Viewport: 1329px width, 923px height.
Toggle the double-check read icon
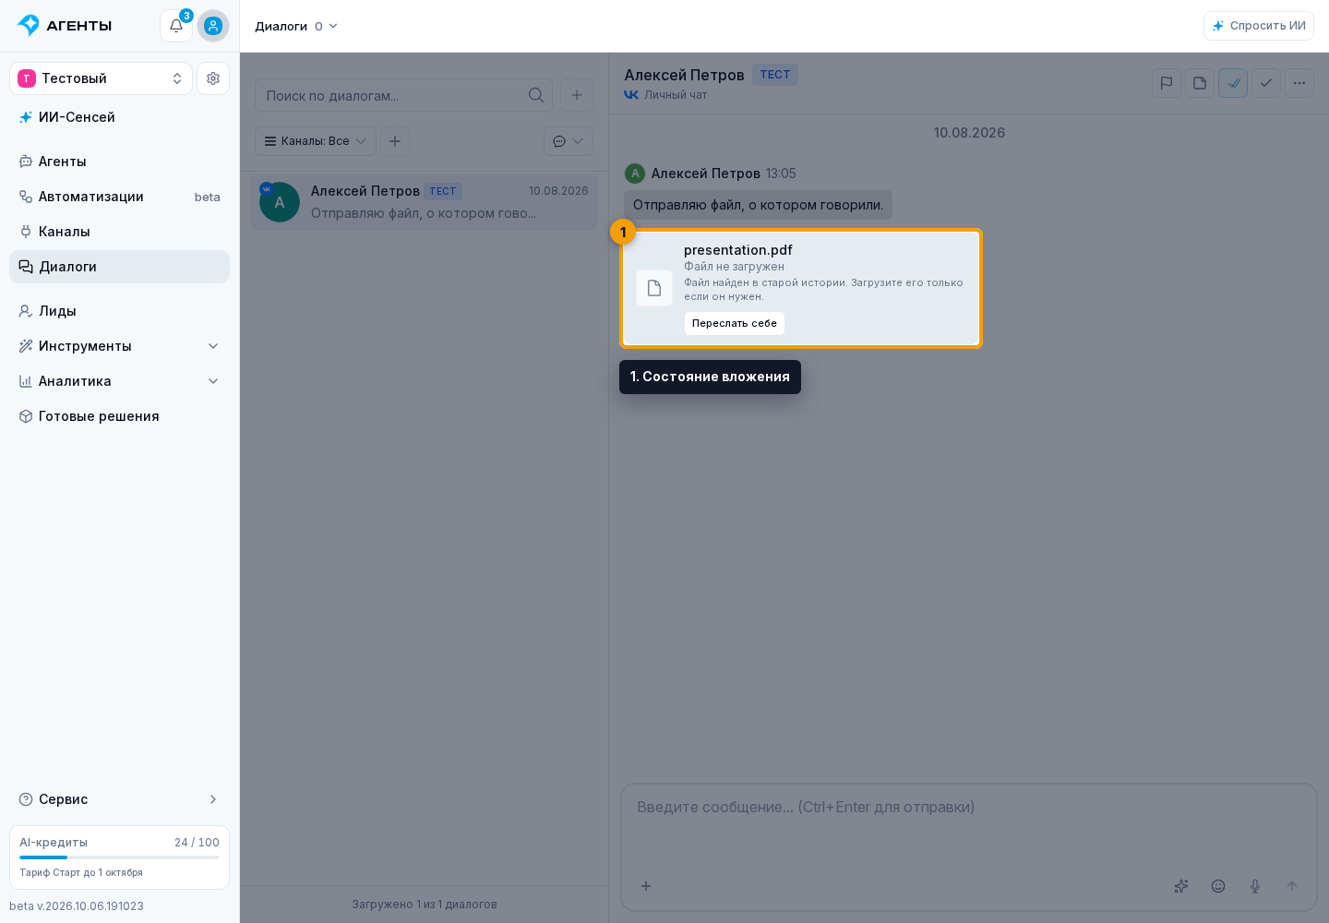click(x=1233, y=83)
